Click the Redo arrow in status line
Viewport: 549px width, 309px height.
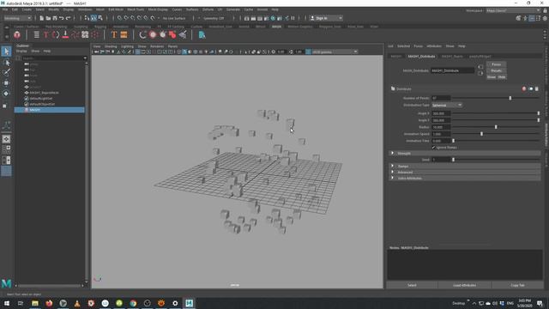69,18
